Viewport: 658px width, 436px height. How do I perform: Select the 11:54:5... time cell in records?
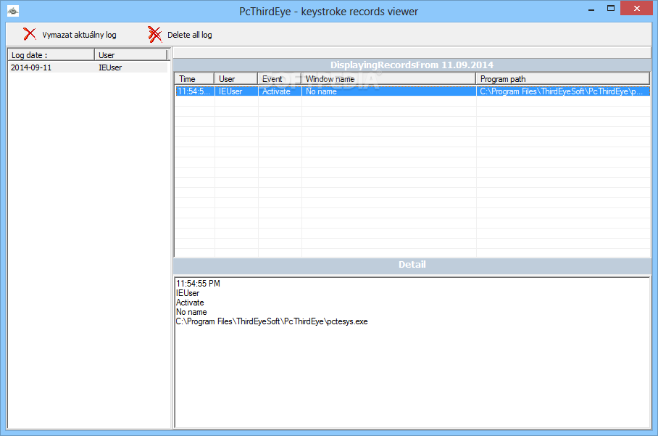(195, 91)
